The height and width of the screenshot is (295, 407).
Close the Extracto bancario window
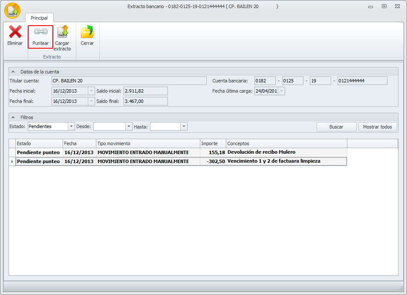pyautogui.click(x=397, y=6)
